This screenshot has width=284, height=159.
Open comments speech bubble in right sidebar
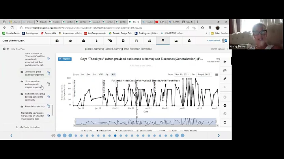click(x=225, y=70)
